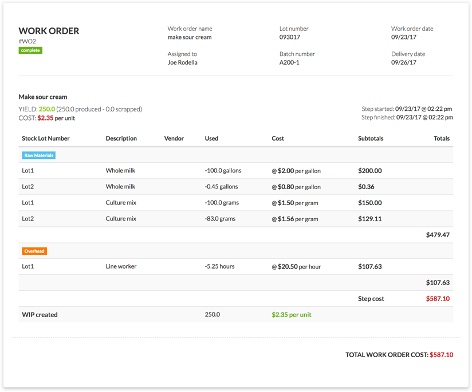Click the 'TOTAL WORK ORDER COST' label
The image size is (472, 392).
387,355
